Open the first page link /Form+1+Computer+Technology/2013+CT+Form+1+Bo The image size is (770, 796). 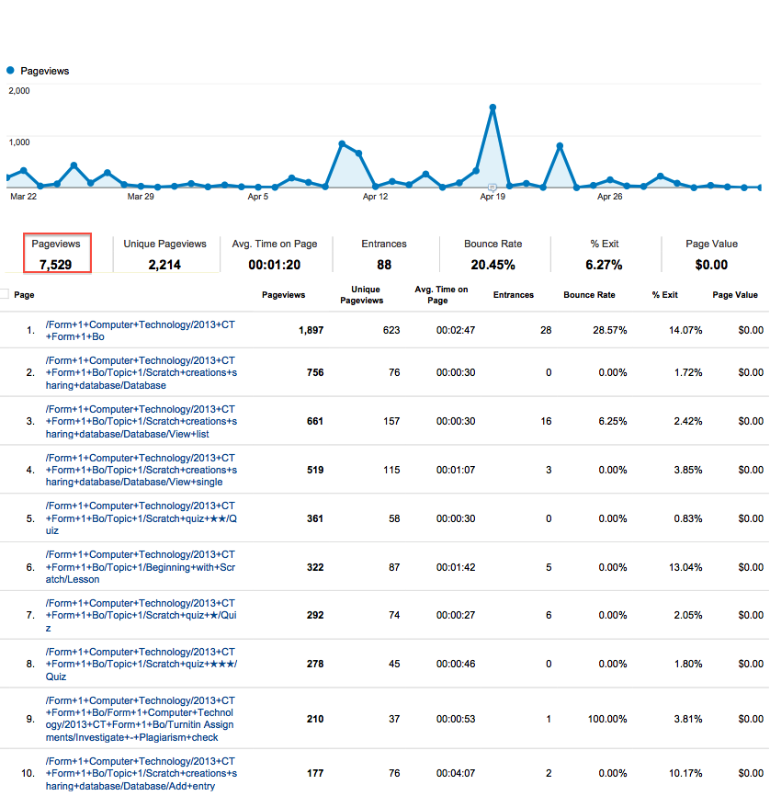click(x=140, y=330)
